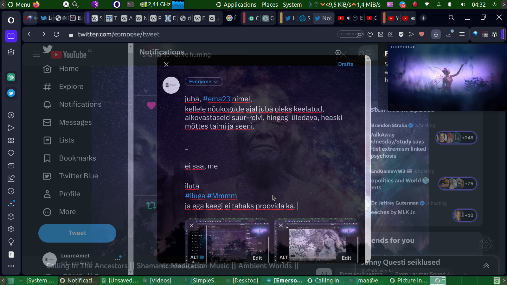This screenshot has height=285, width=507.
Task: Open Notifications settings gear on Twitter
Action: click(338, 53)
